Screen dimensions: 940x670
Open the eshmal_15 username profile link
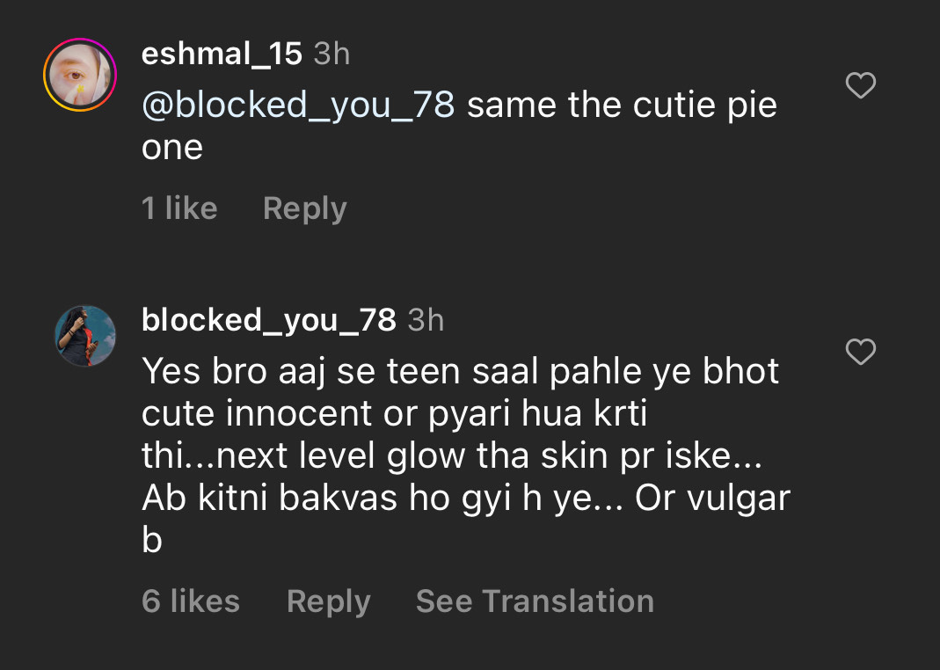coord(222,54)
